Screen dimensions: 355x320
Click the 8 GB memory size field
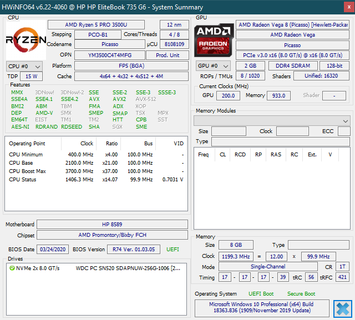pos(236,245)
